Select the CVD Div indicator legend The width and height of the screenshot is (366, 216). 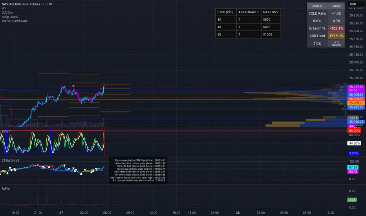(x=8, y=12)
